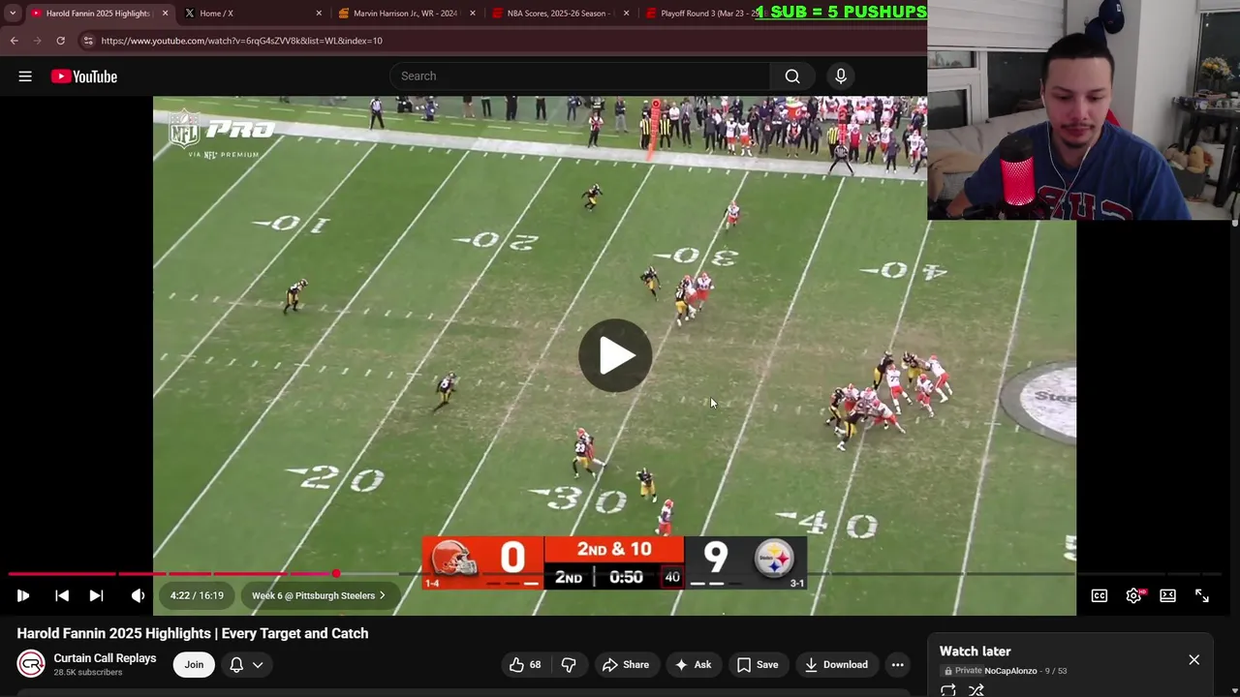
Task: Close the Watch later playlist panel
Action: 1193,659
